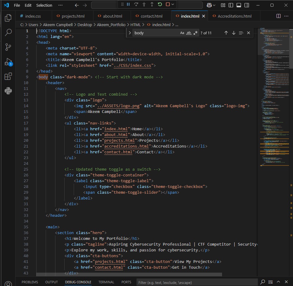
Task: Toggle the Primary Side Bar
Action: [231, 5]
